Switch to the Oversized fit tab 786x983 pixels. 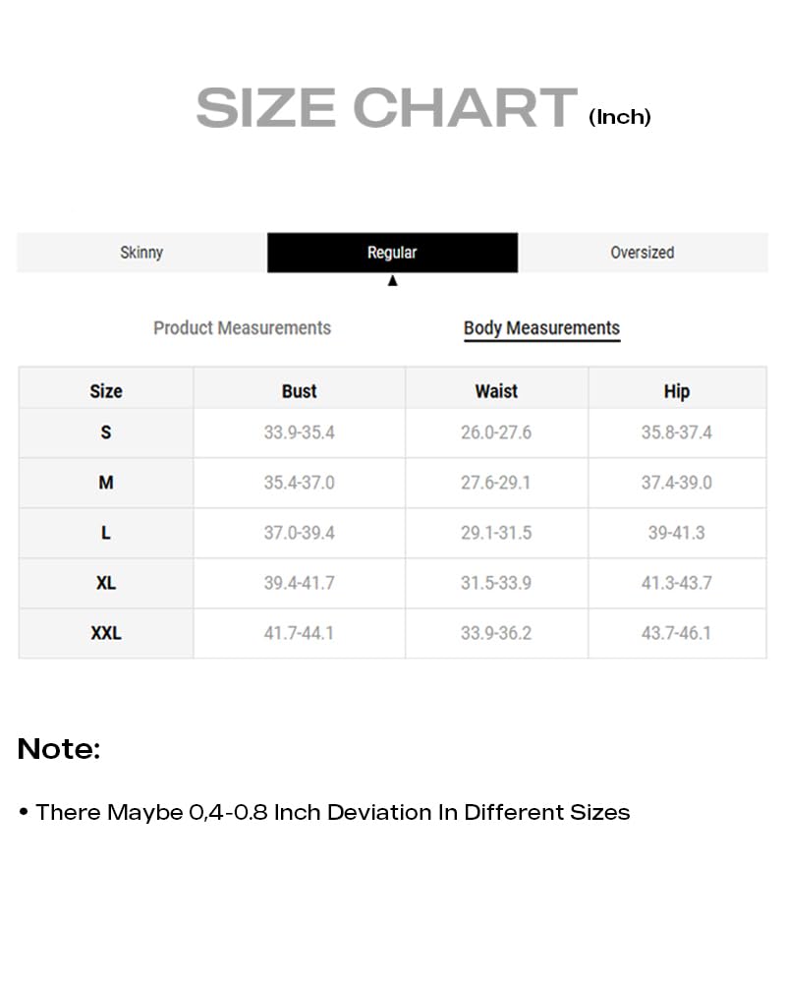(642, 253)
